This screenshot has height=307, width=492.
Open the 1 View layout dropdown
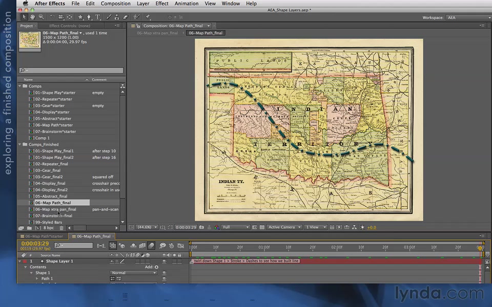coord(316,227)
